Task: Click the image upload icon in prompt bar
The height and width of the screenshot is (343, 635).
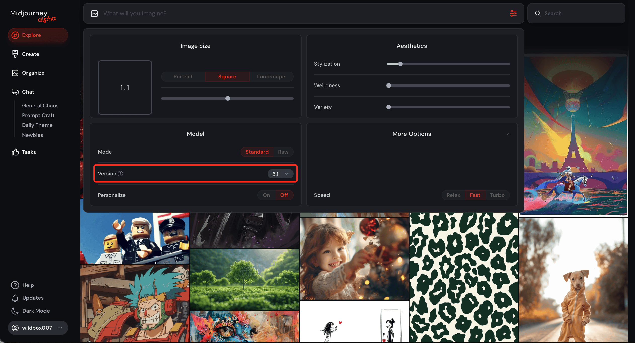Action: pyautogui.click(x=94, y=13)
